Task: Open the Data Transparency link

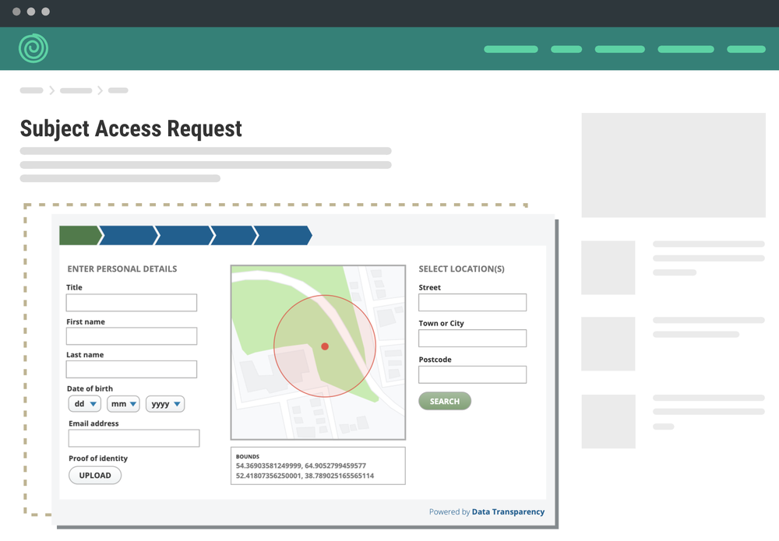Action: click(508, 512)
